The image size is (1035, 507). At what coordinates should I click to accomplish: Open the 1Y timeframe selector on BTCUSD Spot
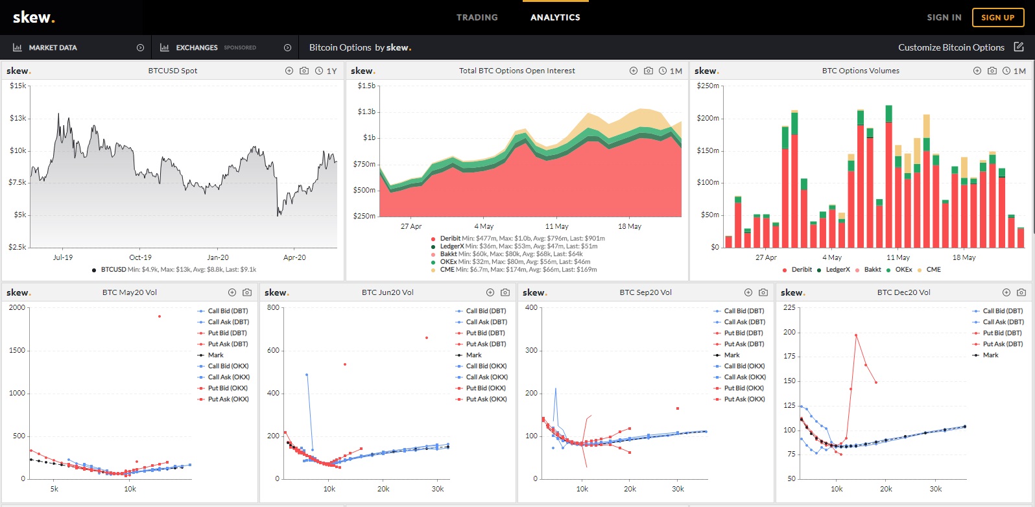tap(326, 71)
